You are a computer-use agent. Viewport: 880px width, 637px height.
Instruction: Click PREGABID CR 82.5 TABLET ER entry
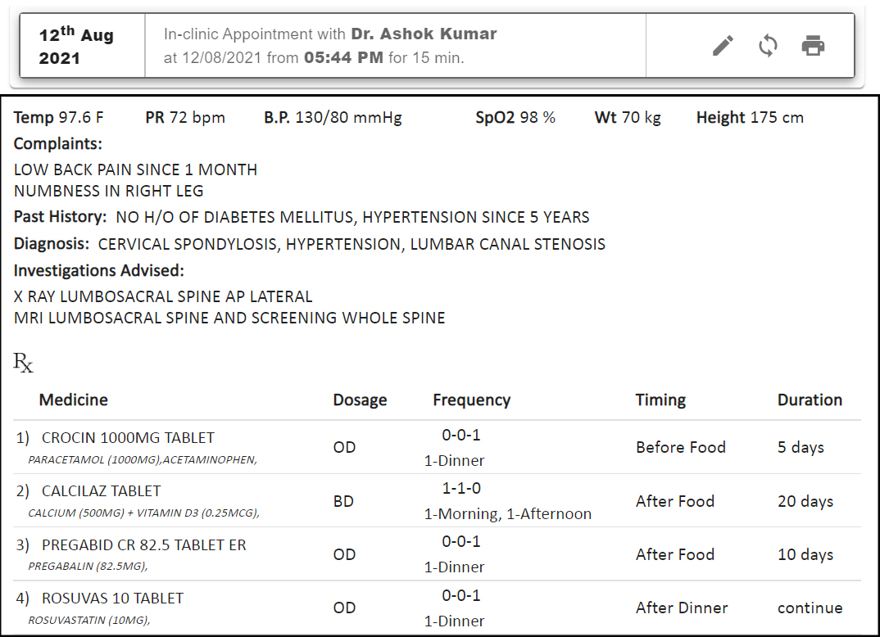pos(143,545)
